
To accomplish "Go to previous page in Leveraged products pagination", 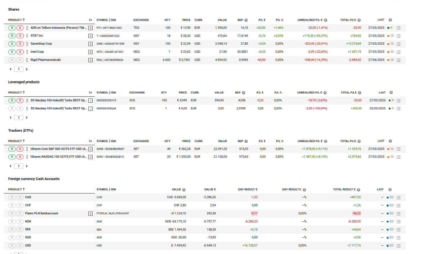I will (11, 118).
